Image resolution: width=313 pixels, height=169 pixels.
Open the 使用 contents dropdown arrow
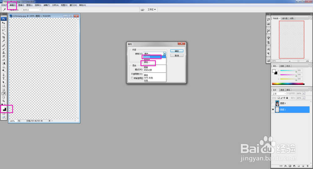(x=165, y=54)
